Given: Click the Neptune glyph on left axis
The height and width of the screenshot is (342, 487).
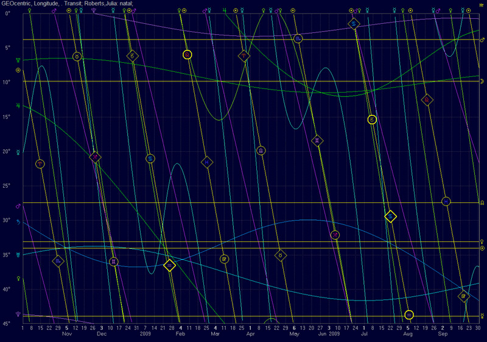Looking at the screenshot, I should 18,60.
